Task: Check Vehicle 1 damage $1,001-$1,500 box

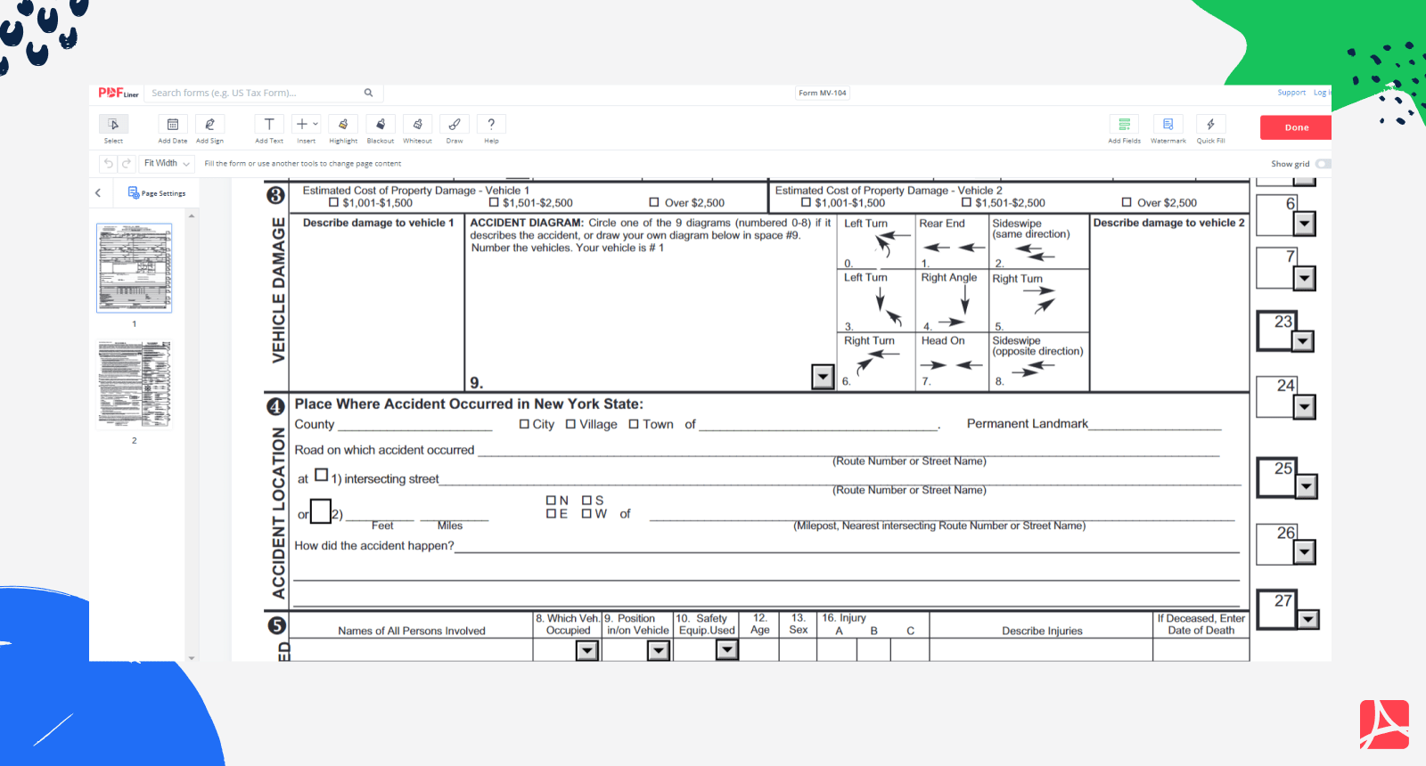Action: [x=334, y=202]
